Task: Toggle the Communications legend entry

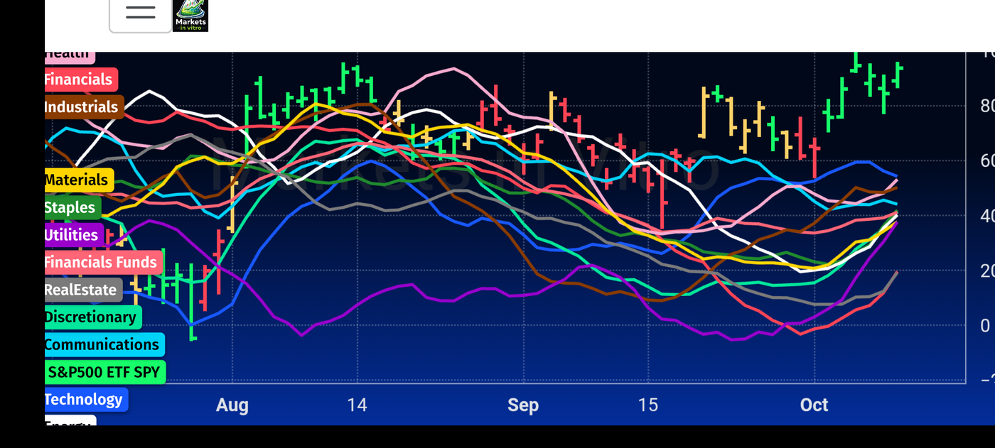Action: 104,345
